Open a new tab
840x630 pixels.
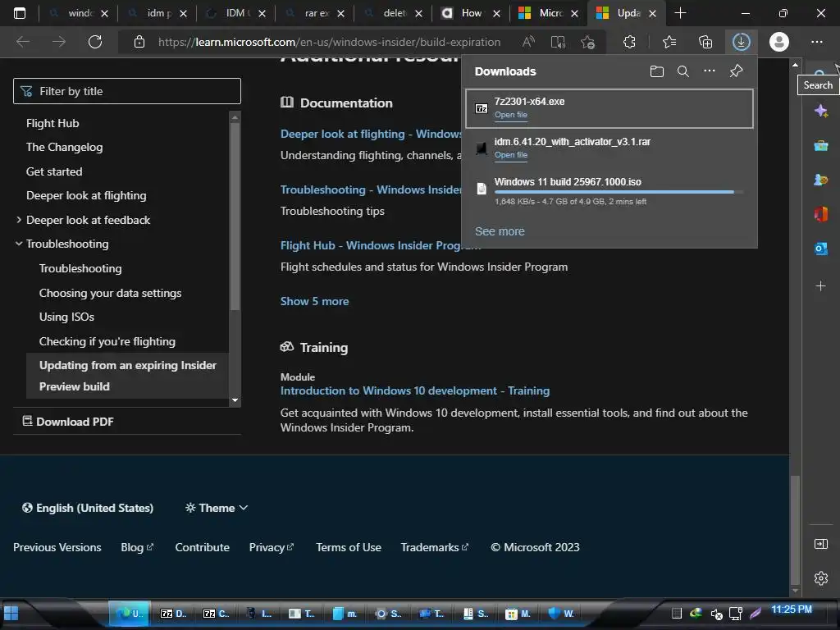[x=680, y=13]
